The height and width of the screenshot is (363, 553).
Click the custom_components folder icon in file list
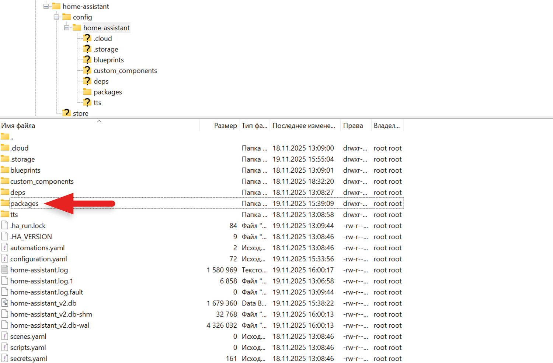tap(5, 181)
